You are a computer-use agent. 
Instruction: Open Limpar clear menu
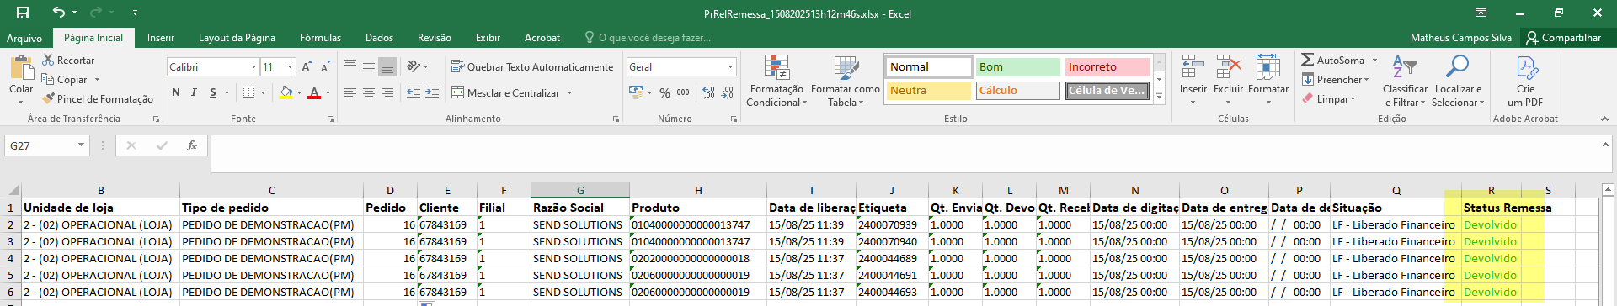pos(1329,99)
